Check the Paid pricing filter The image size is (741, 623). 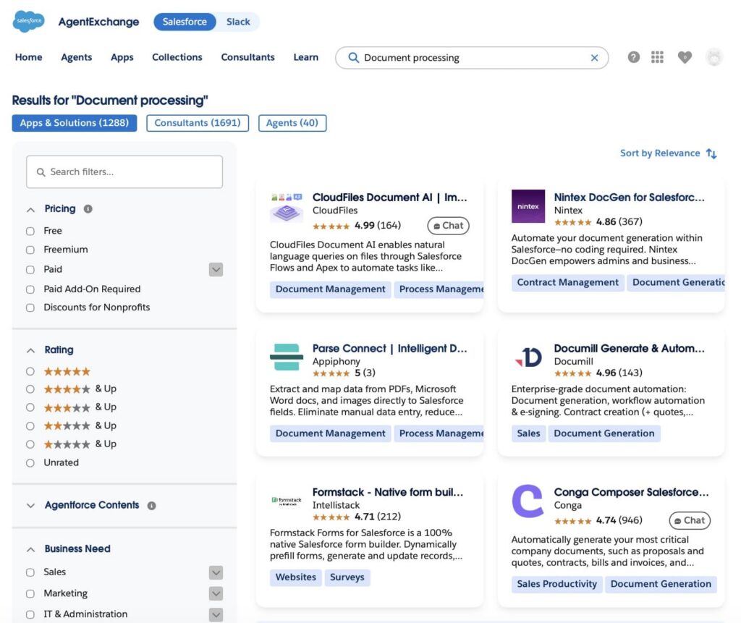pyautogui.click(x=30, y=270)
